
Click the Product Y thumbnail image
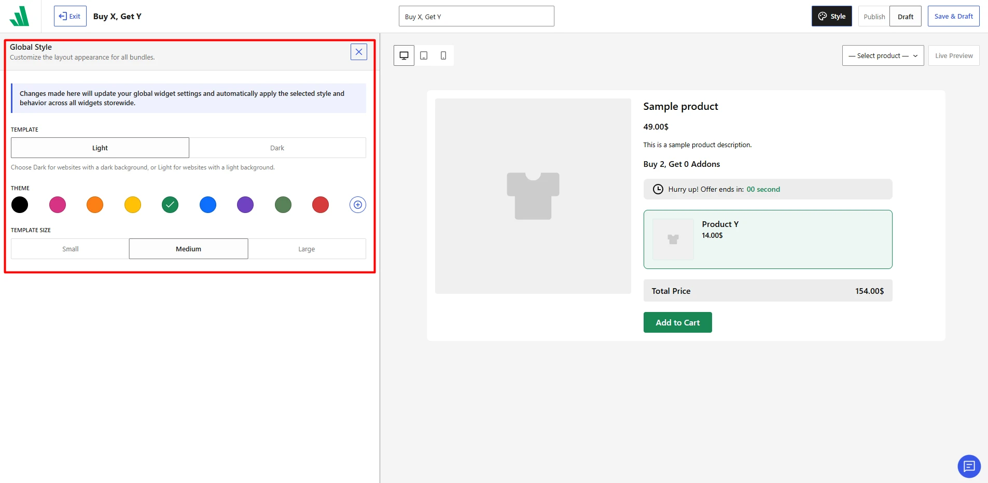point(673,239)
